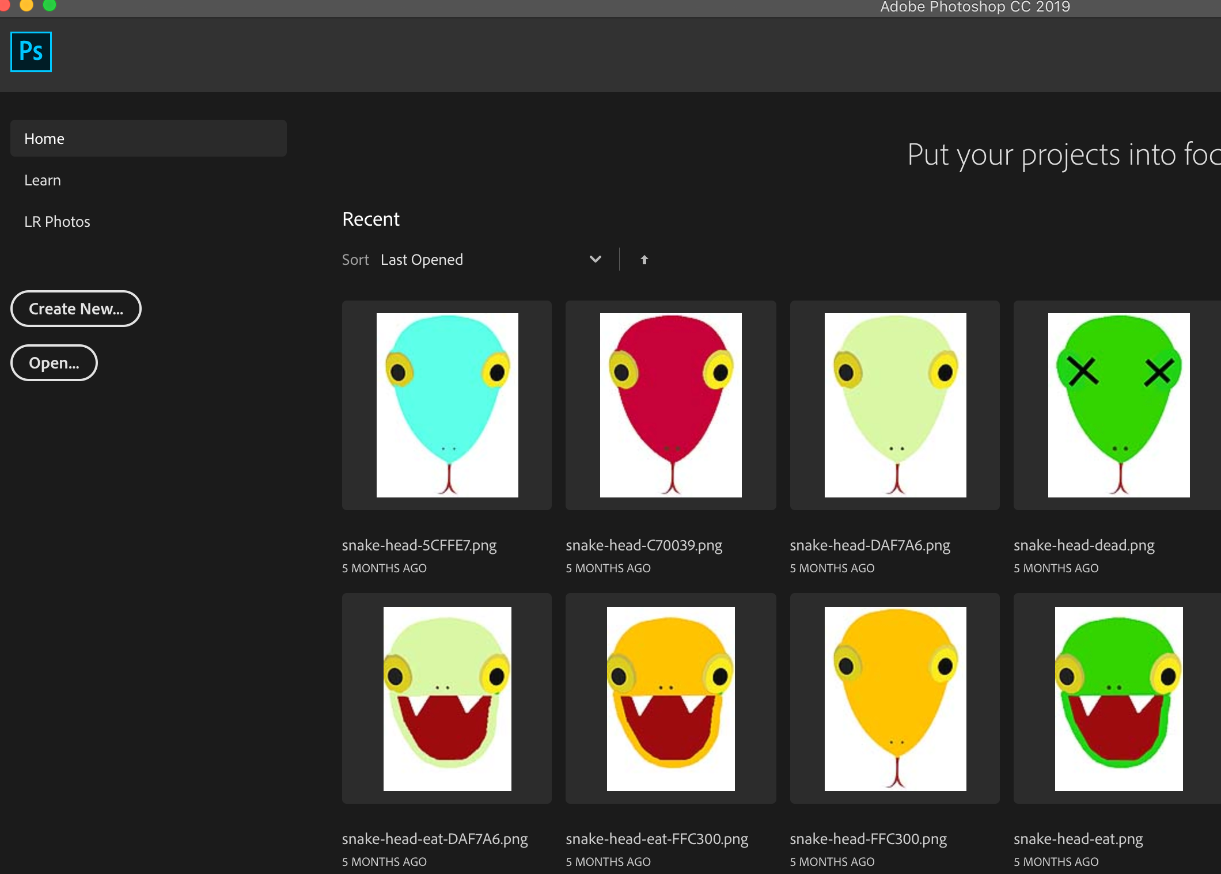
Task: Open the snake-head-DAF7A6.png thumbnail
Action: (895, 405)
